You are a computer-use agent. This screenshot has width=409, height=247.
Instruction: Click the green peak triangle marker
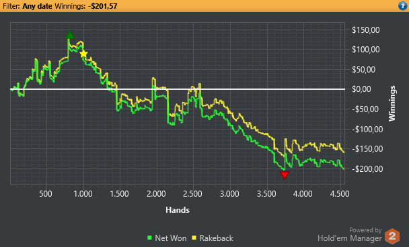70,35
